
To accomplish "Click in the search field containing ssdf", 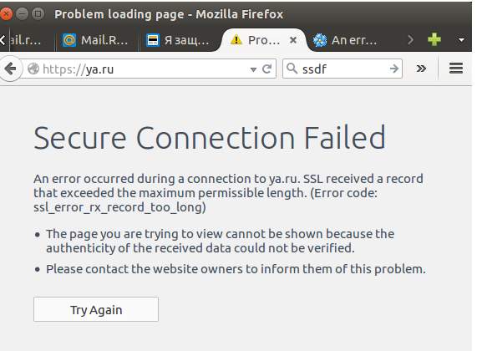I will click(x=343, y=69).
